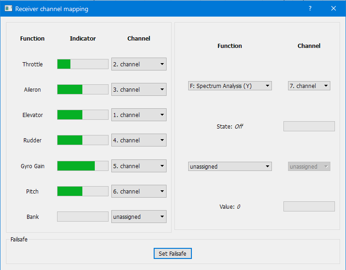This screenshot has height=270, width=346.
Task: Open the Aileron channel dropdown
Action: (x=138, y=89)
